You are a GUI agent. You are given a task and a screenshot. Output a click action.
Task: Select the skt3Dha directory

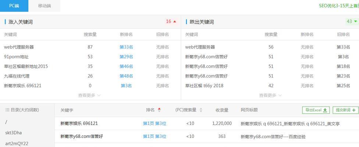[x=14, y=133]
